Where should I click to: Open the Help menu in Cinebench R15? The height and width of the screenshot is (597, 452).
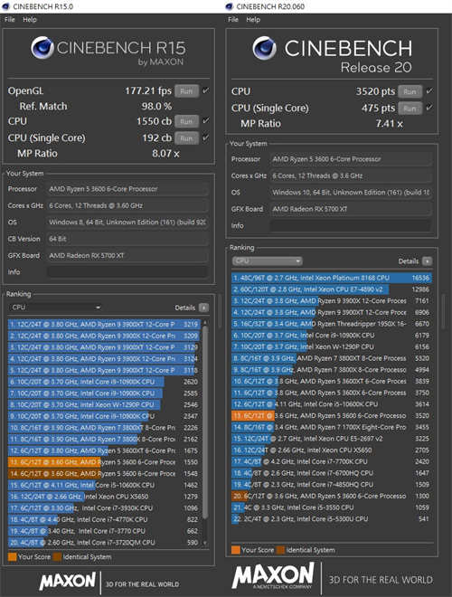pos(30,19)
